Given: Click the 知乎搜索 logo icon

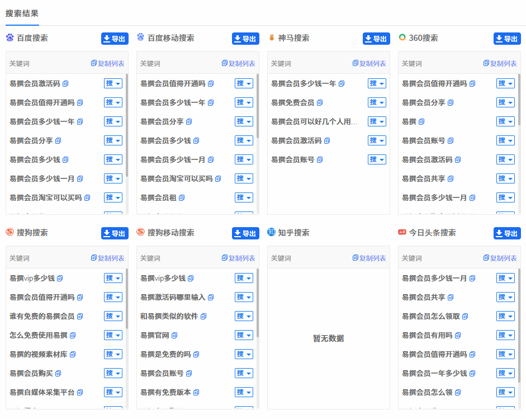Looking at the screenshot, I should coord(271,232).
